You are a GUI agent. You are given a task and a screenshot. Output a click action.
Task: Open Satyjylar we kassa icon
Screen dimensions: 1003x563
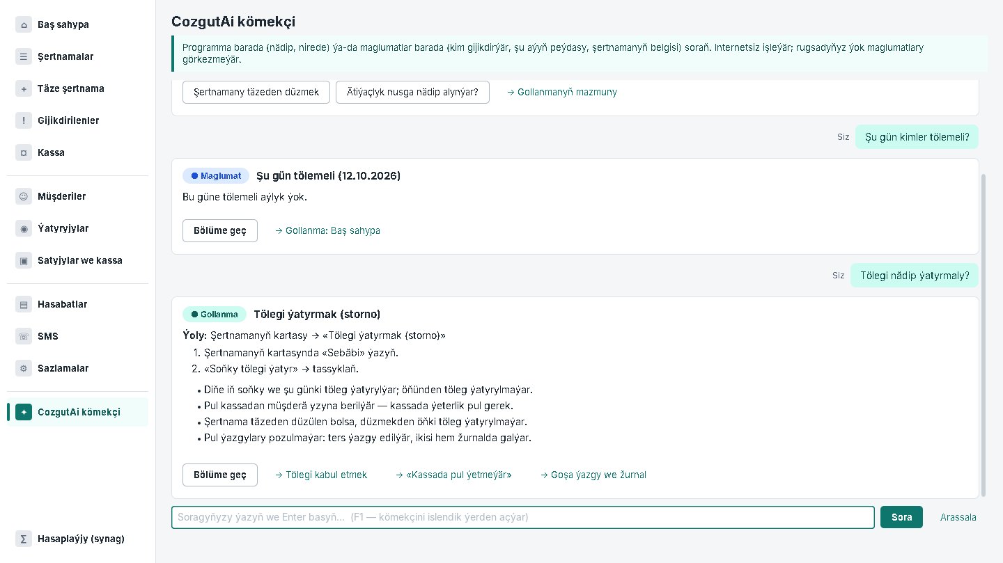click(x=24, y=260)
